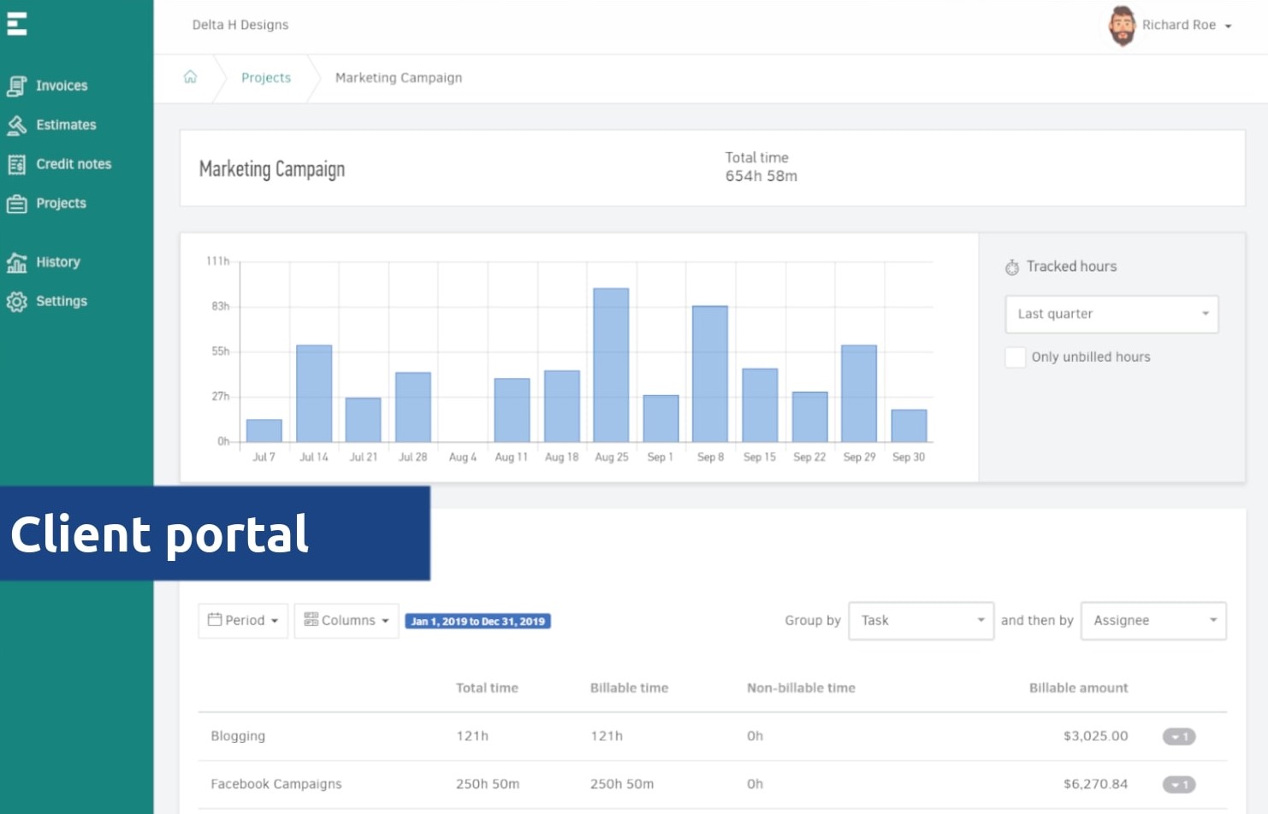Click the 654h 58m total time value
The width and height of the screenshot is (1268, 814).
[x=761, y=176]
